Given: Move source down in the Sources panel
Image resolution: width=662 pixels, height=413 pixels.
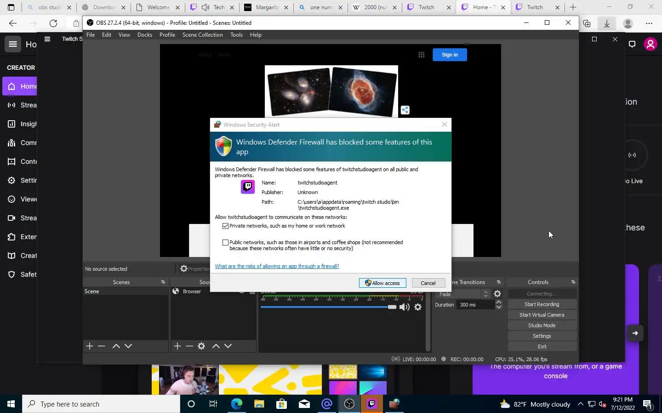Looking at the screenshot, I should tap(228, 346).
